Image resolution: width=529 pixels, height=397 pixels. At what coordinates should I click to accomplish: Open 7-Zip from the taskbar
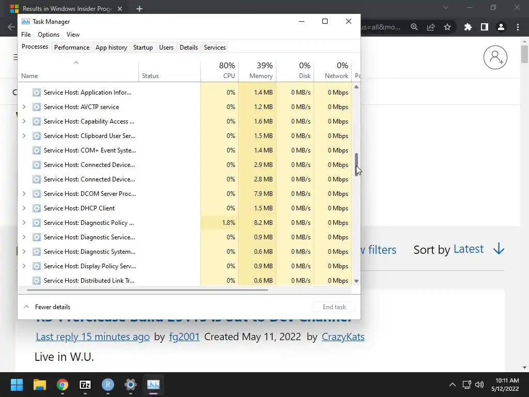pyautogui.click(x=85, y=385)
